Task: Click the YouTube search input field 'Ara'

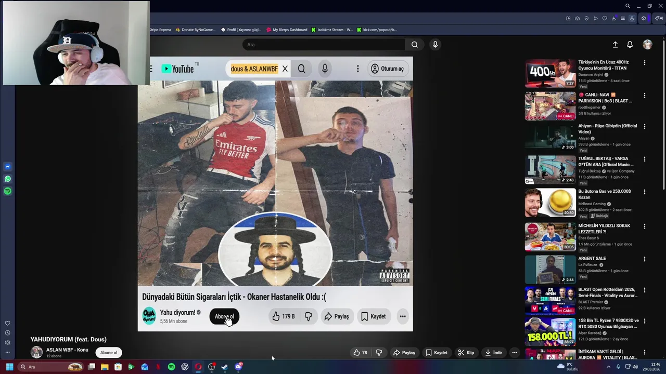Action: point(323,45)
